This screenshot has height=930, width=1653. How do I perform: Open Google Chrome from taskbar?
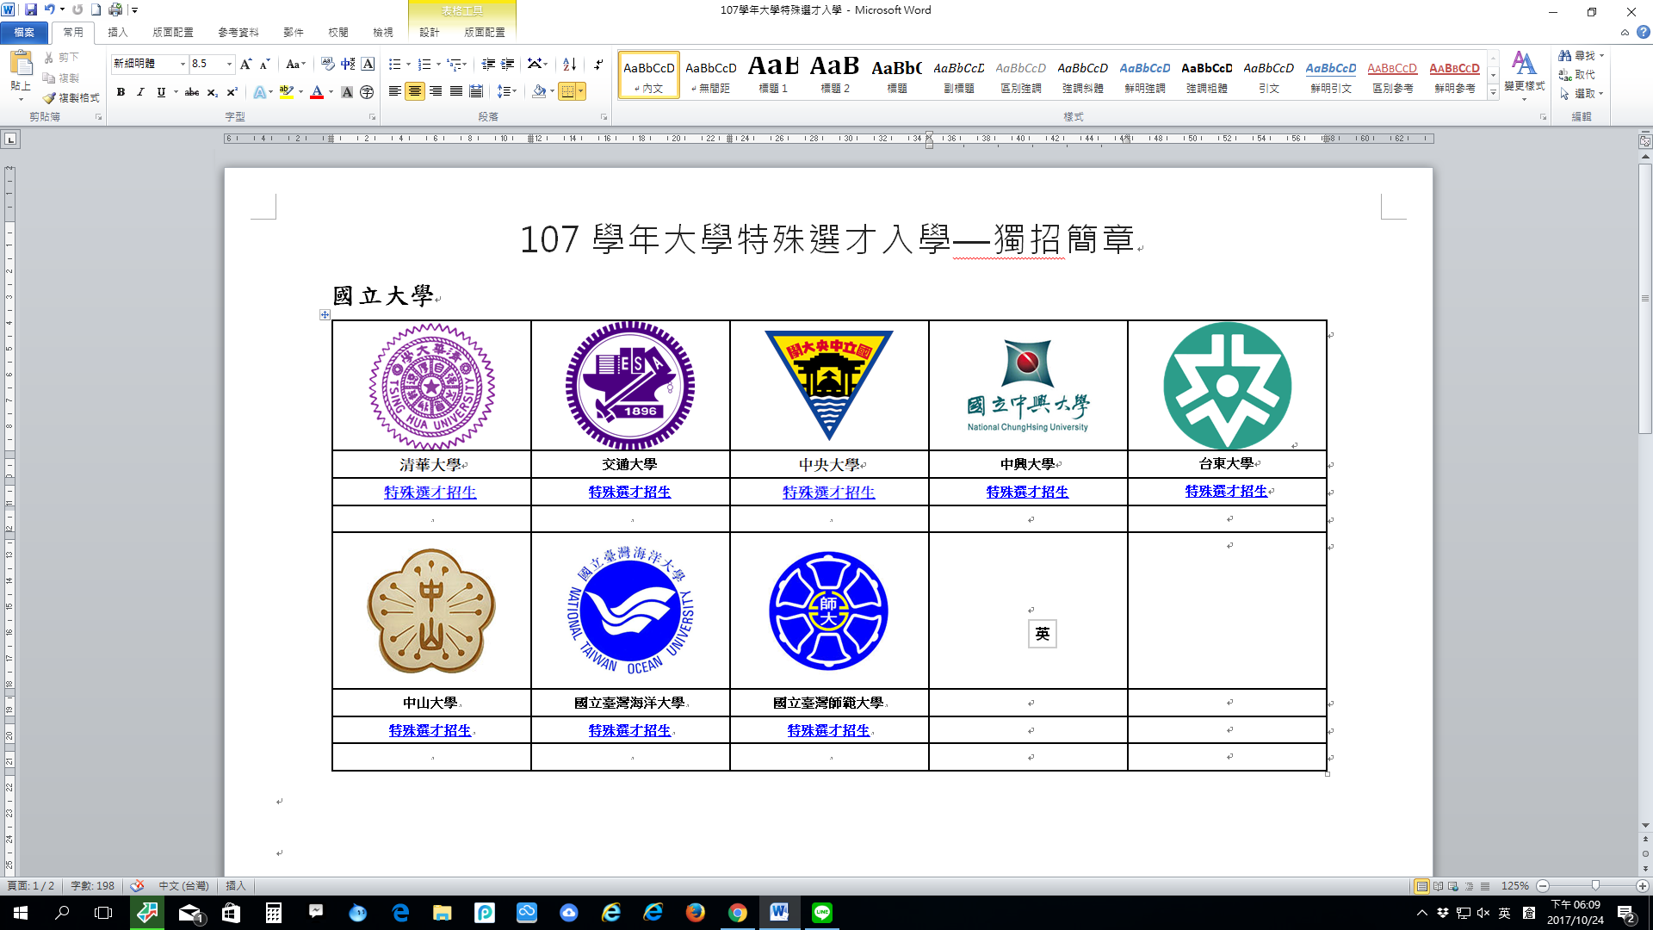(738, 913)
